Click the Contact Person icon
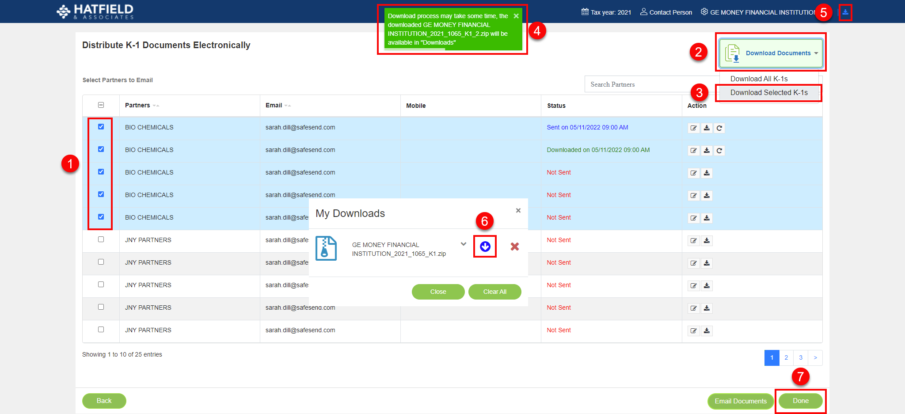Image resolution: width=905 pixels, height=414 pixels. (x=643, y=12)
